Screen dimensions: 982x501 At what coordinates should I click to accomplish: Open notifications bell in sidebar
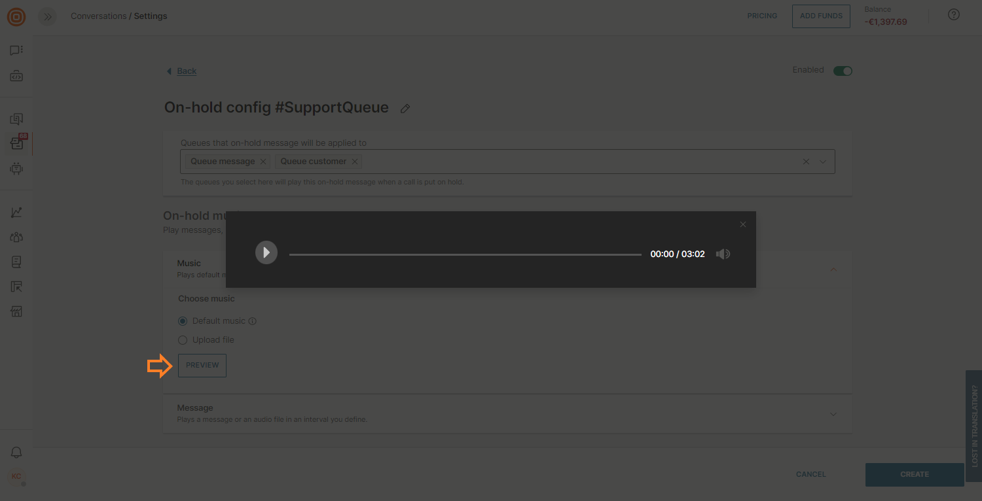(x=16, y=453)
